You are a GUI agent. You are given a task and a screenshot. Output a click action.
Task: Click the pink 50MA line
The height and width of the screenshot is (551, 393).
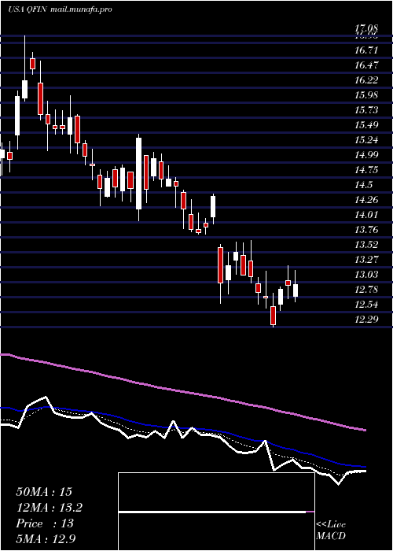pyautogui.click(x=182, y=392)
